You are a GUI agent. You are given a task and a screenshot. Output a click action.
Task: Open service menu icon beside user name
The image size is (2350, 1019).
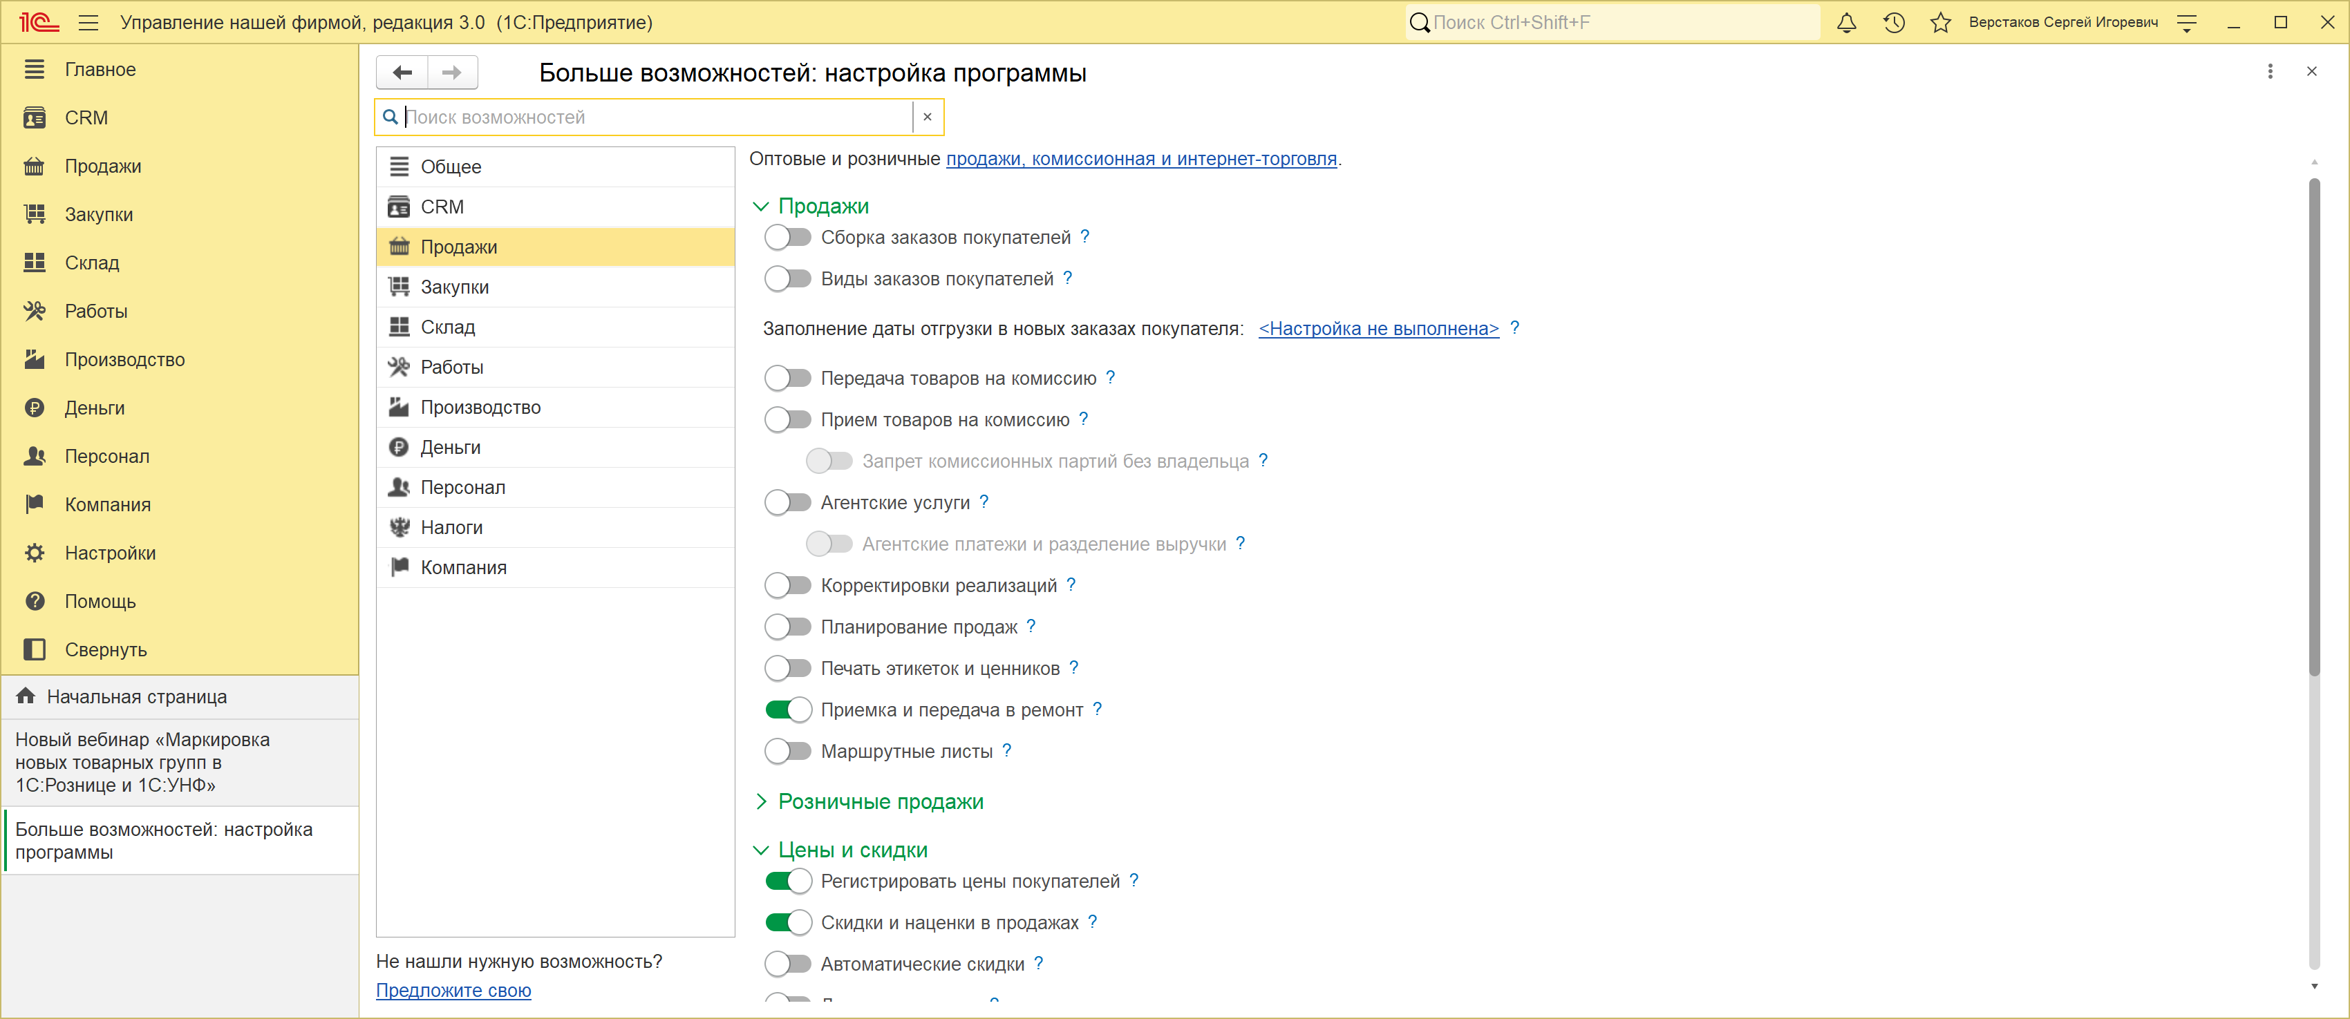coord(2187,23)
